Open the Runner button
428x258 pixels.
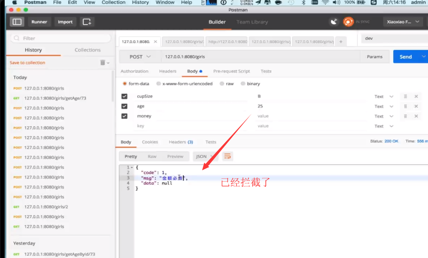coord(39,22)
